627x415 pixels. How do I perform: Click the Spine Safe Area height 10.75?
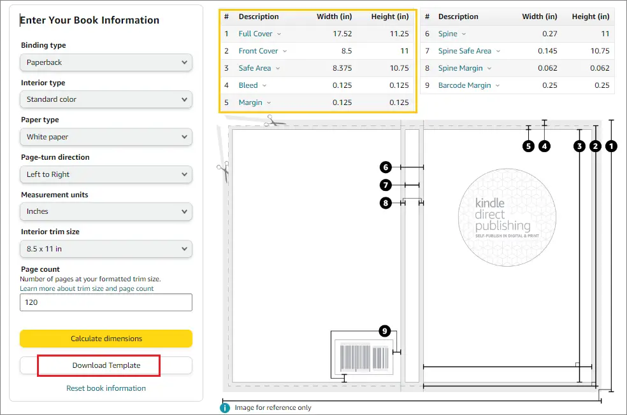600,51
